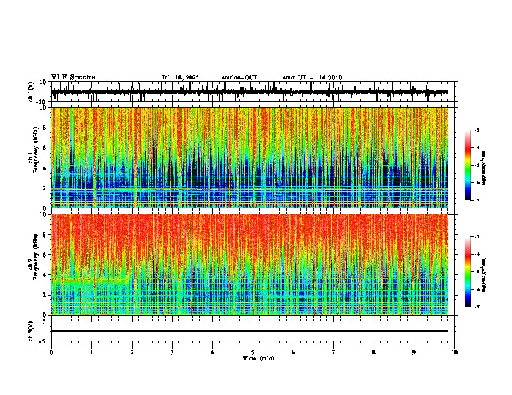
Task: Click the station name label in the header
Action: tap(239, 77)
